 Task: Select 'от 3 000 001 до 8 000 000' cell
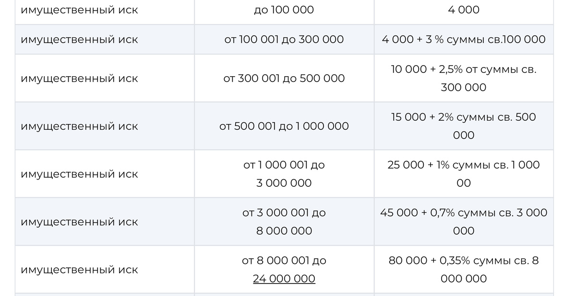click(x=284, y=222)
